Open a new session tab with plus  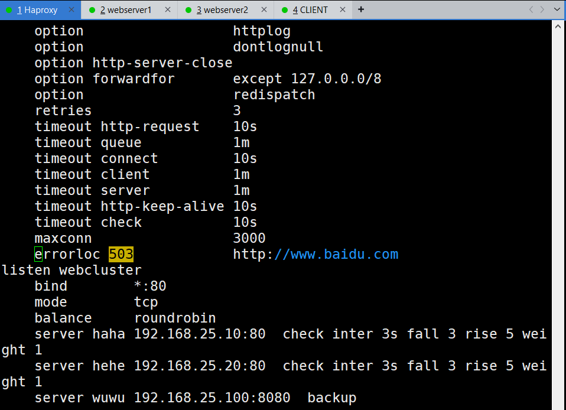pyautogui.click(x=360, y=9)
